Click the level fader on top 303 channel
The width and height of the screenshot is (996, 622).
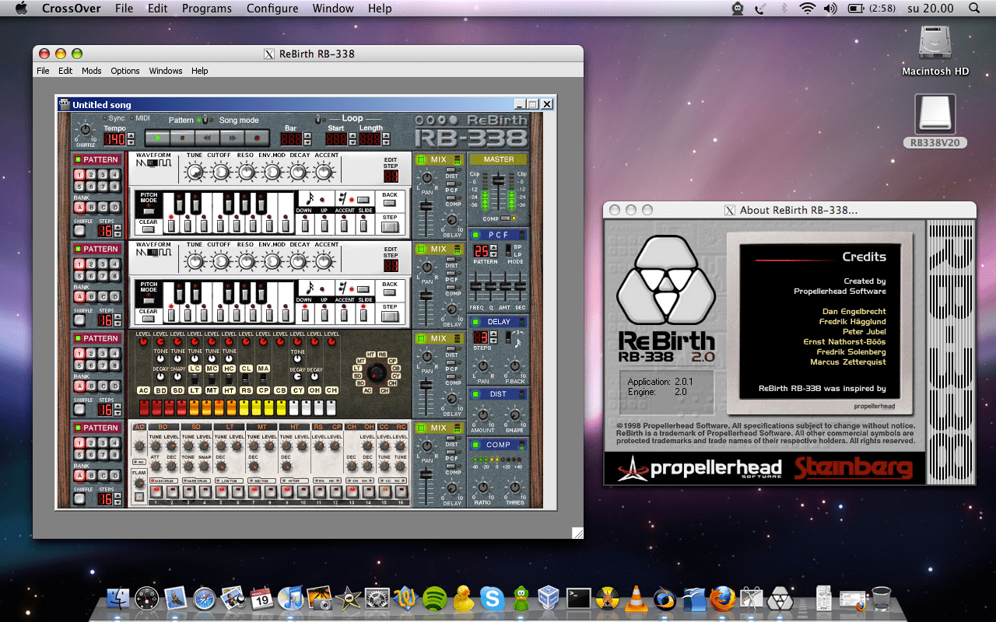click(x=426, y=207)
